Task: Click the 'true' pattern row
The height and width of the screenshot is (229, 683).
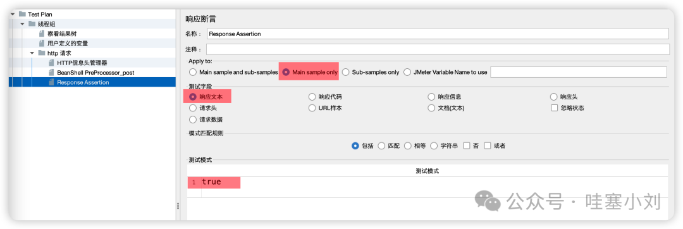Action: coord(428,182)
